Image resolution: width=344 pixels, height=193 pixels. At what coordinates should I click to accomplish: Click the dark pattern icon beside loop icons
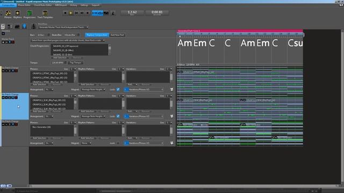coord(106,13)
